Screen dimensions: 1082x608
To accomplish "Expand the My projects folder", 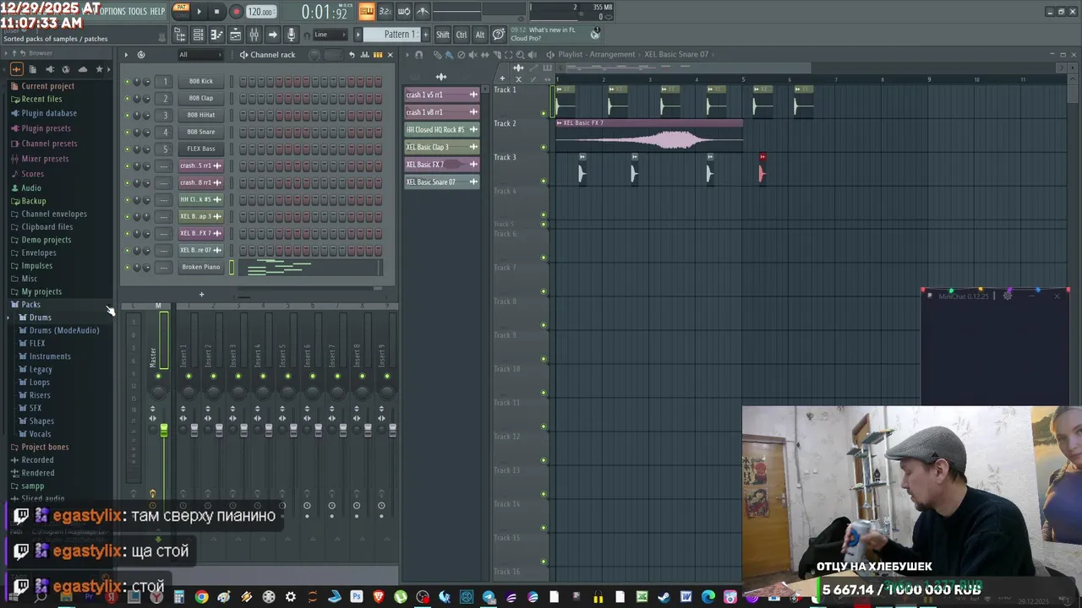I will 41,291.
